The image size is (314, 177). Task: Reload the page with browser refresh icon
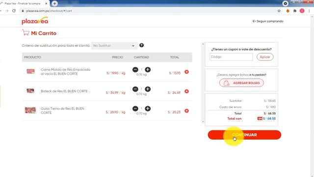pyautogui.click(x=14, y=11)
